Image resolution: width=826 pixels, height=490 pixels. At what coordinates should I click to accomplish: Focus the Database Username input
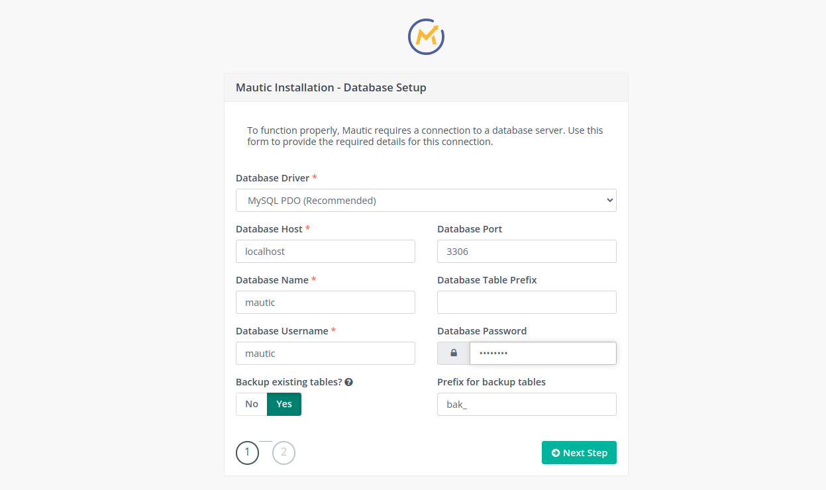(325, 354)
